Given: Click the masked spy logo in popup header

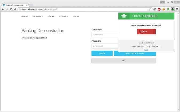Looking at the screenshot, I should 124,16.
